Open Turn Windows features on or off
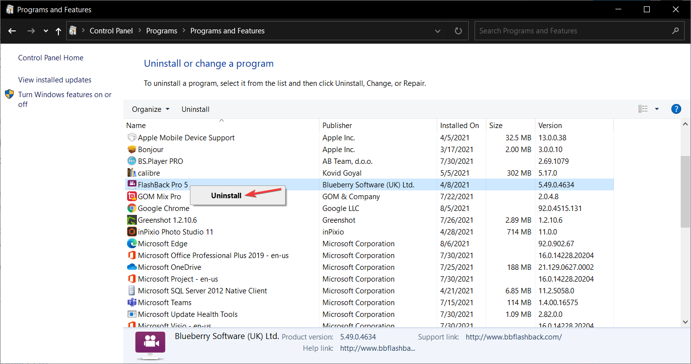The image size is (691, 364). tap(65, 99)
